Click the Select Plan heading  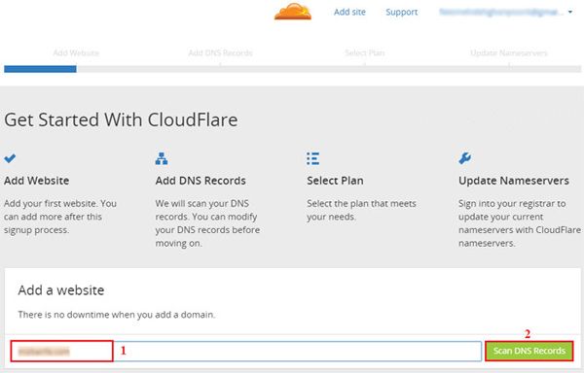pos(335,181)
